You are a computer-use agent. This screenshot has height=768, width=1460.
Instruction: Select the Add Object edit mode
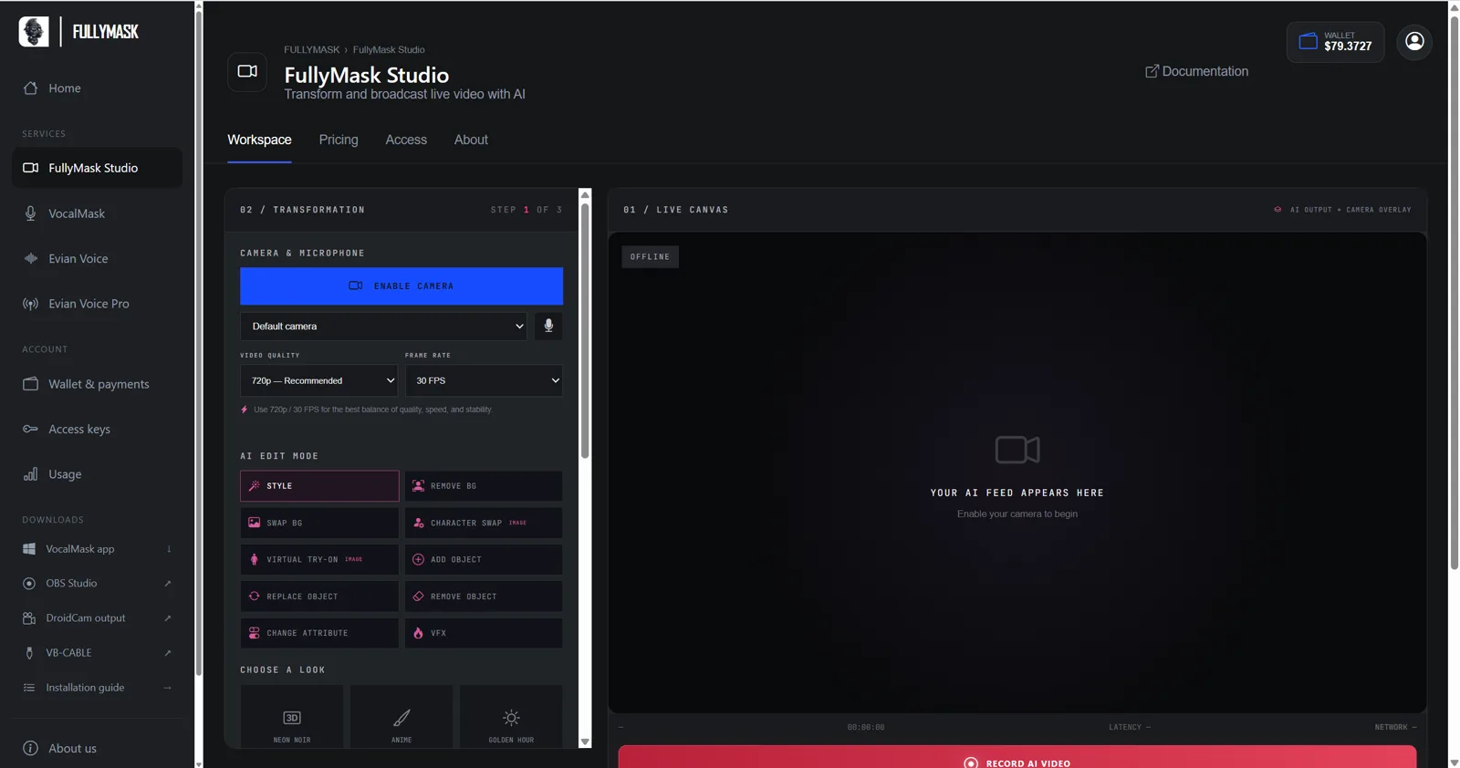[x=484, y=560]
